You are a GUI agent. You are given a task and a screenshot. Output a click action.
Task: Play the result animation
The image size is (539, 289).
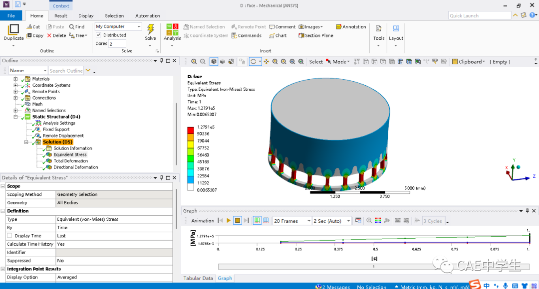coord(228,221)
